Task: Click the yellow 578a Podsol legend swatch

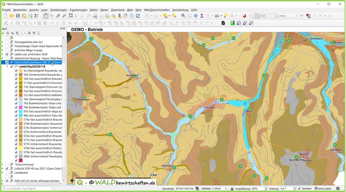Action: coord(21,148)
